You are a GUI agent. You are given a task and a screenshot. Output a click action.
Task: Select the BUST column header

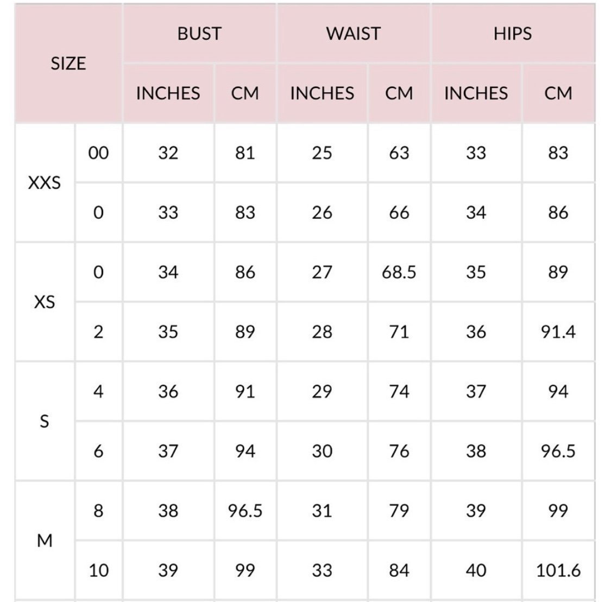[x=199, y=34]
